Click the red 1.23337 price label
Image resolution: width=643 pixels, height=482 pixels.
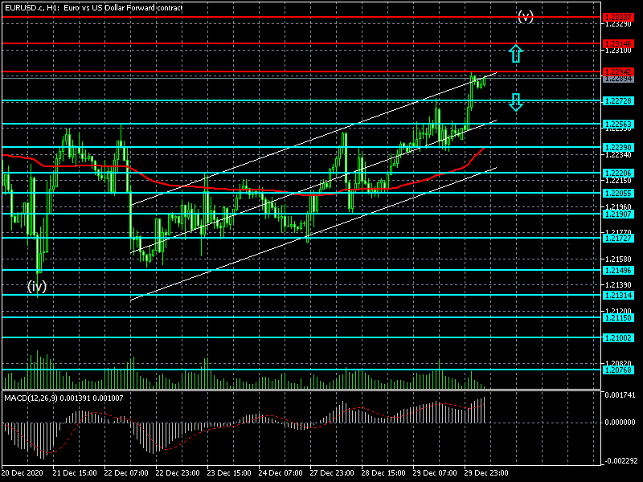(618, 16)
